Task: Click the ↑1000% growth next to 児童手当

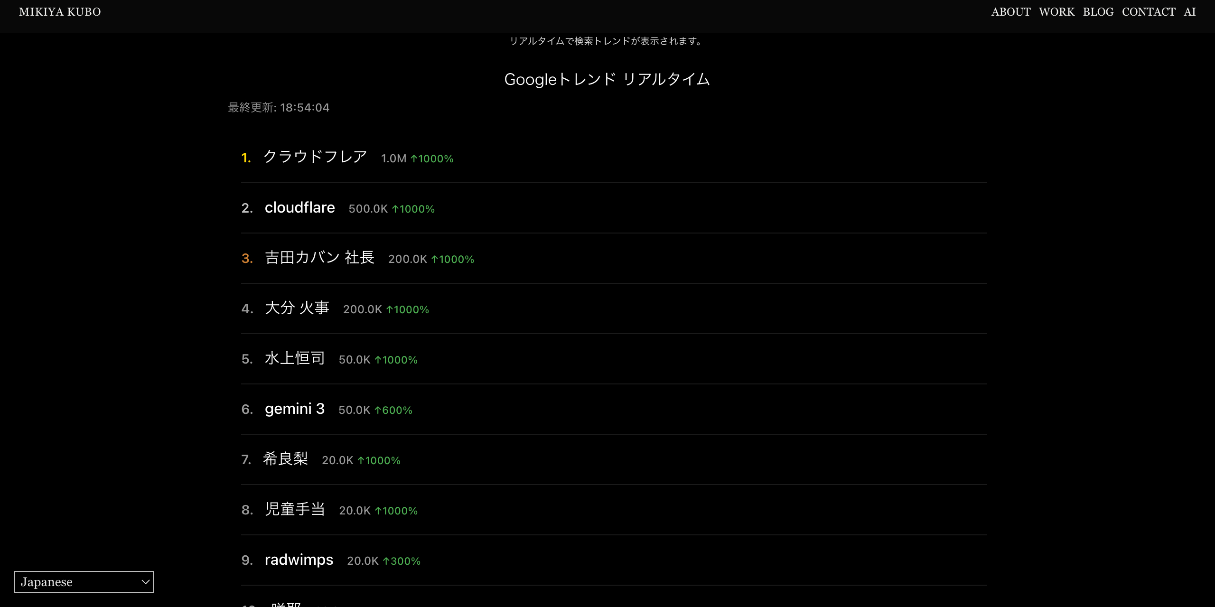Action: coord(396,511)
